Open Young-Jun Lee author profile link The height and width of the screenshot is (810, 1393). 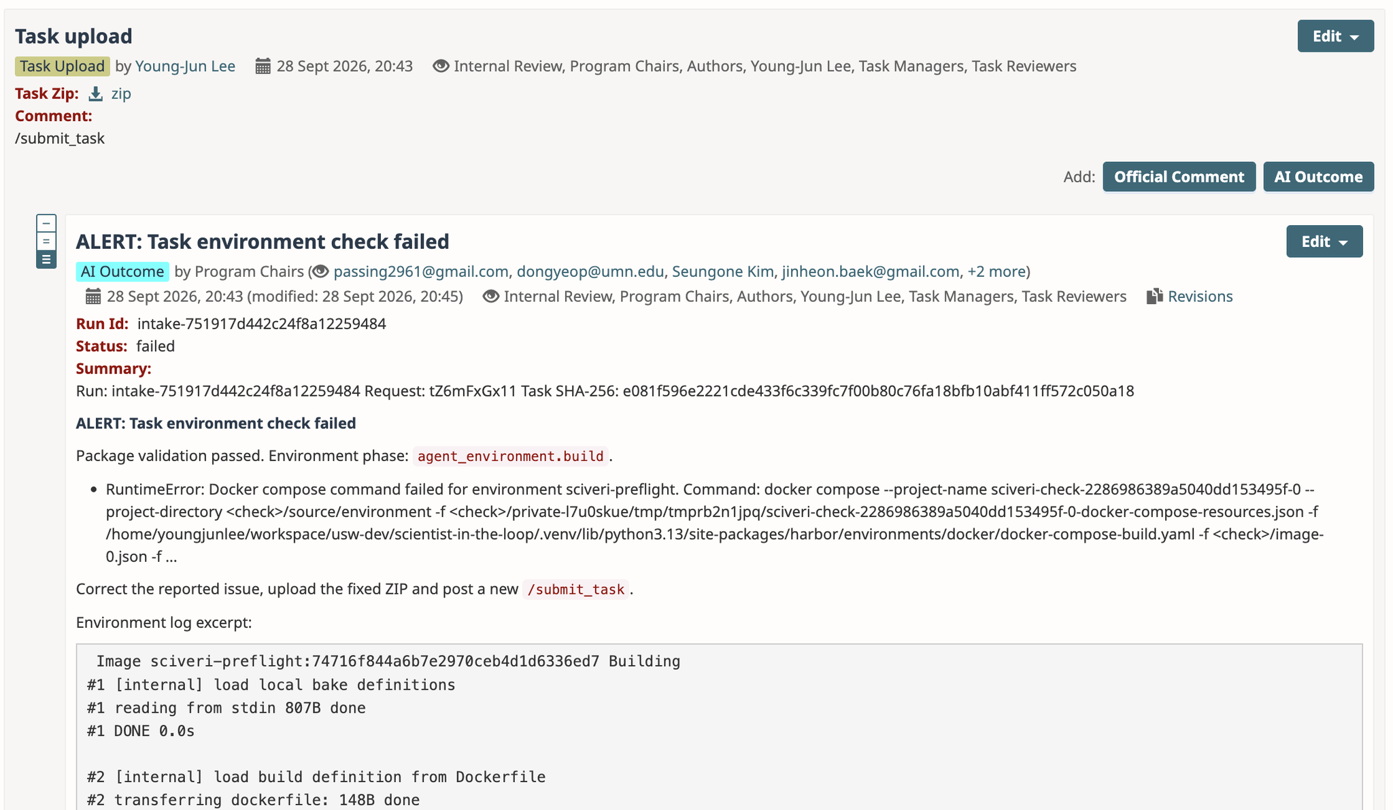[x=185, y=66]
